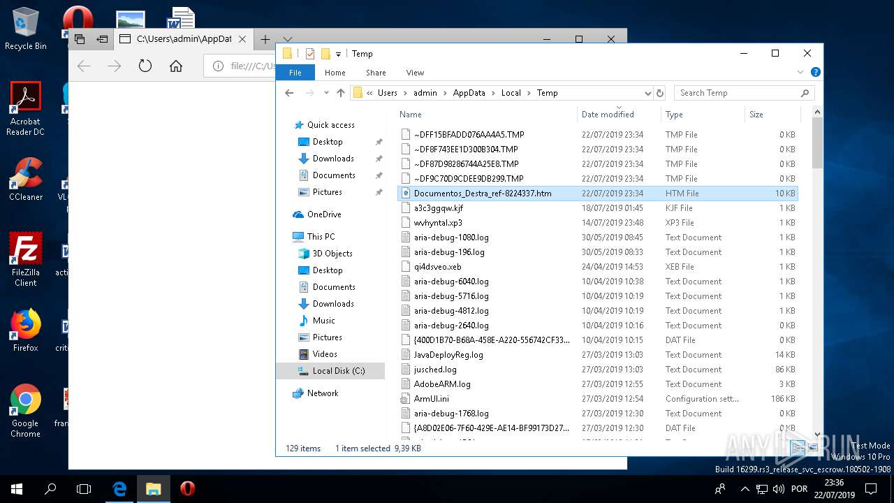Select Documentos_Destra_ref-8224337.htm file
The image size is (894, 503).
coord(597,194)
